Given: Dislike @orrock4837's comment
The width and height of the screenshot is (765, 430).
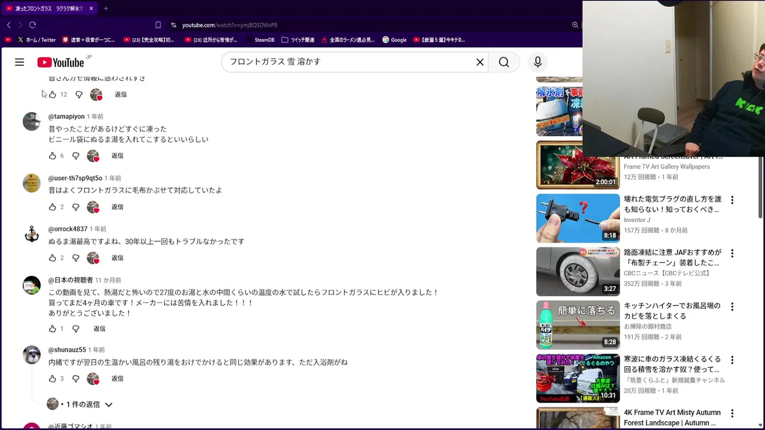Looking at the screenshot, I should tap(75, 258).
